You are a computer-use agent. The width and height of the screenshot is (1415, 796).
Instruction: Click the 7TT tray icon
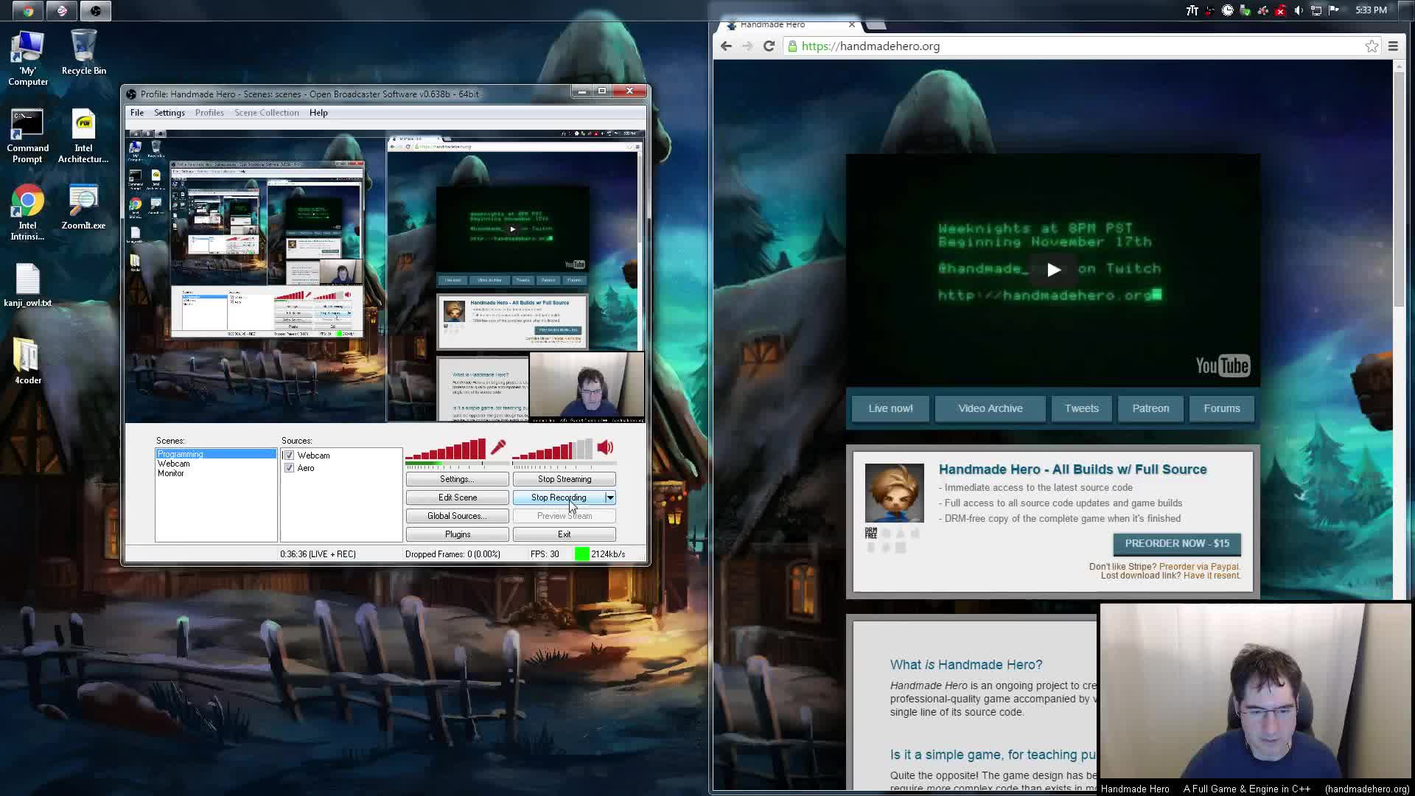pos(1192,10)
